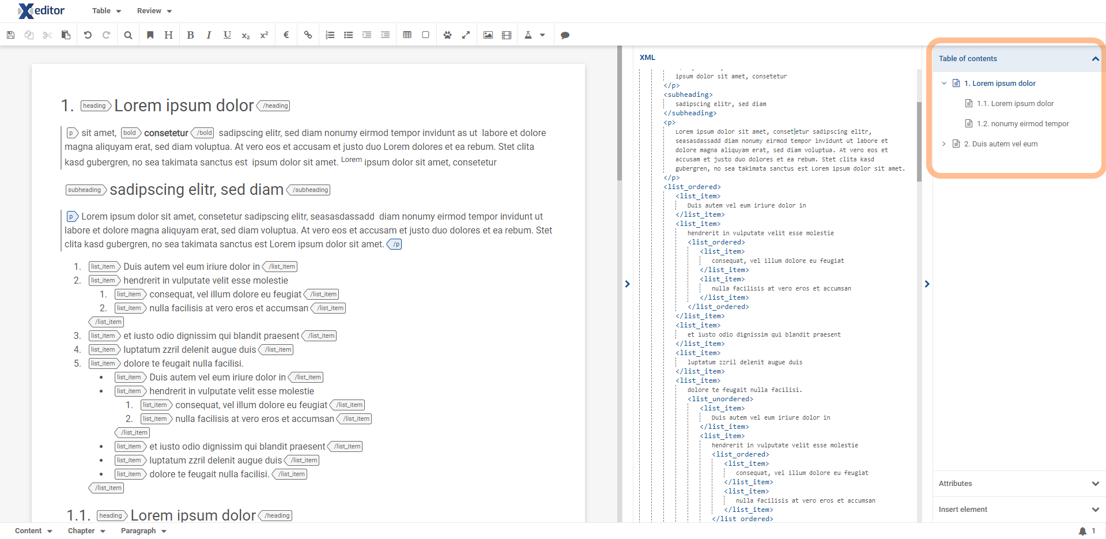1106x539 pixels.
Task: Click the opening subheading tag
Action: coord(86,190)
